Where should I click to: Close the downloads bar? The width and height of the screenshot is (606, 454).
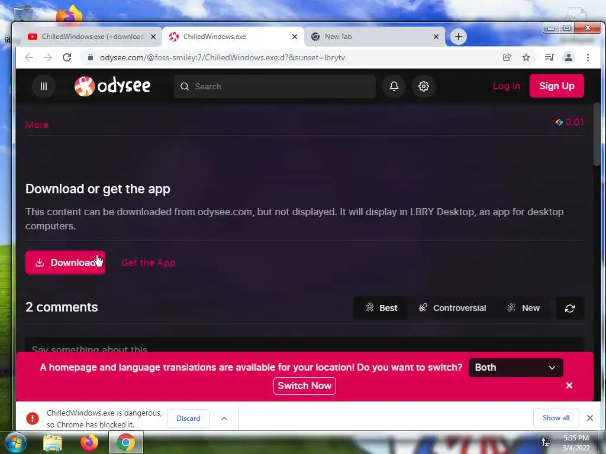pos(590,418)
